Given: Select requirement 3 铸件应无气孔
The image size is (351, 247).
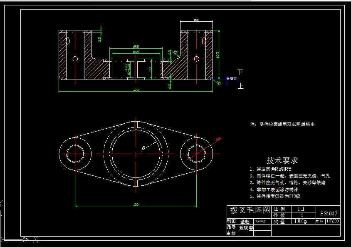Looking at the screenshot, I should (287, 183).
